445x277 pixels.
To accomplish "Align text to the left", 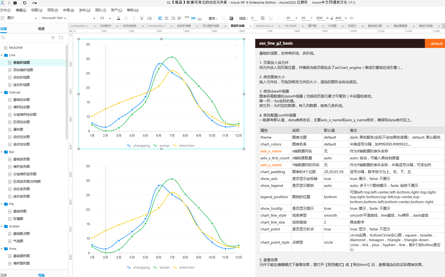I will click(x=160, y=18).
